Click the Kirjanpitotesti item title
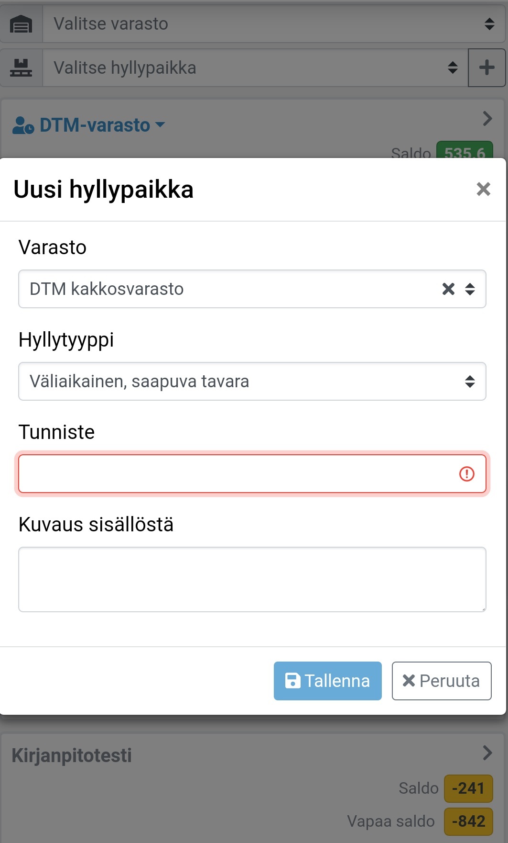Image resolution: width=508 pixels, height=843 pixels. click(72, 755)
